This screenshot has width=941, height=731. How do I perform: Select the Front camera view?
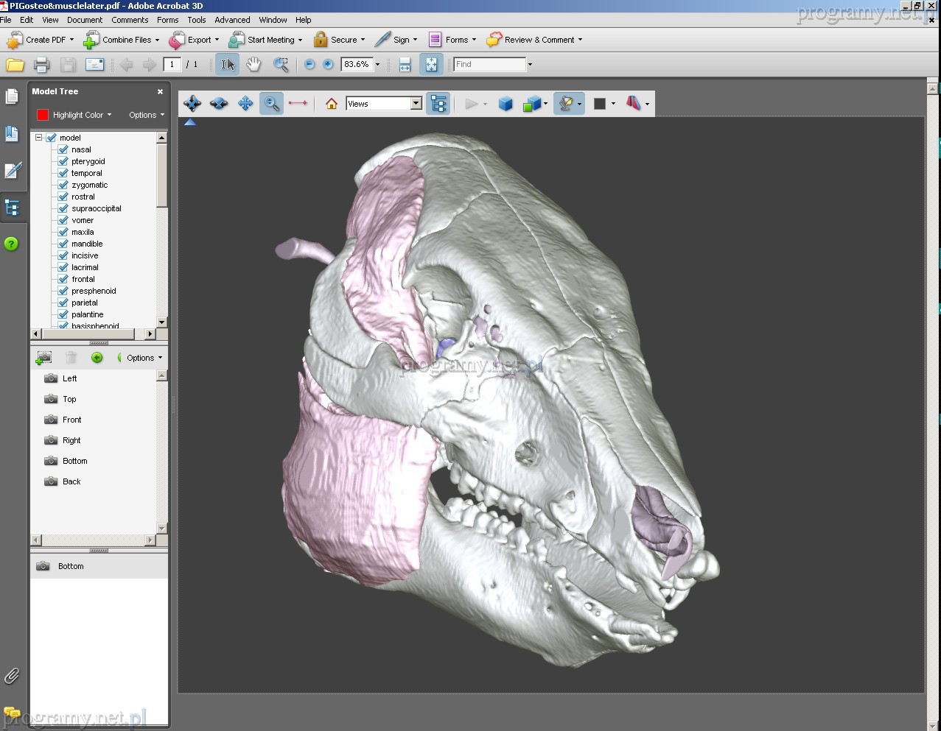[x=71, y=420]
